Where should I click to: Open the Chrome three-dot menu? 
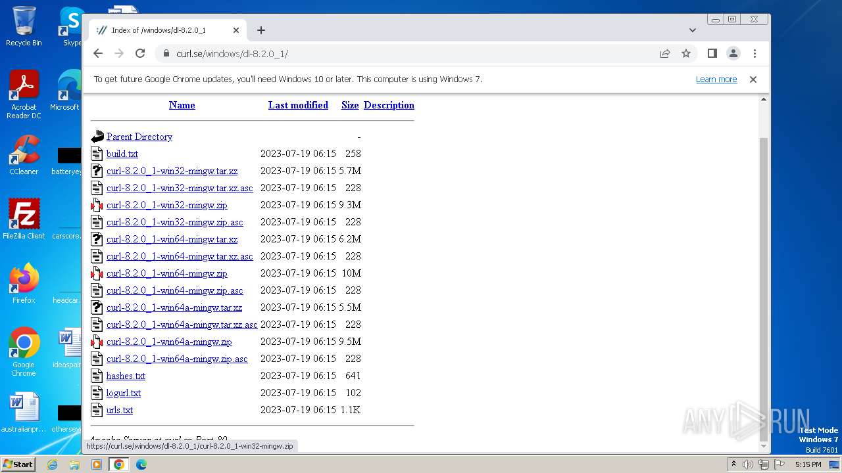[x=755, y=53]
